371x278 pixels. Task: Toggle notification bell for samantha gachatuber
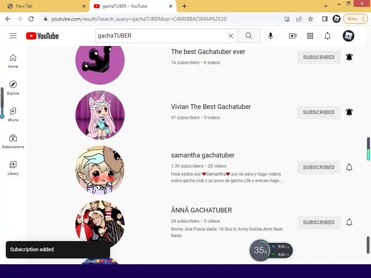click(x=349, y=167)
